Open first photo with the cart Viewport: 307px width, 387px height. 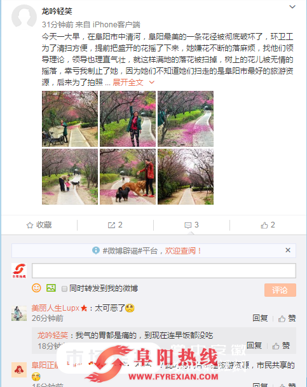click(x=70, y=119)
